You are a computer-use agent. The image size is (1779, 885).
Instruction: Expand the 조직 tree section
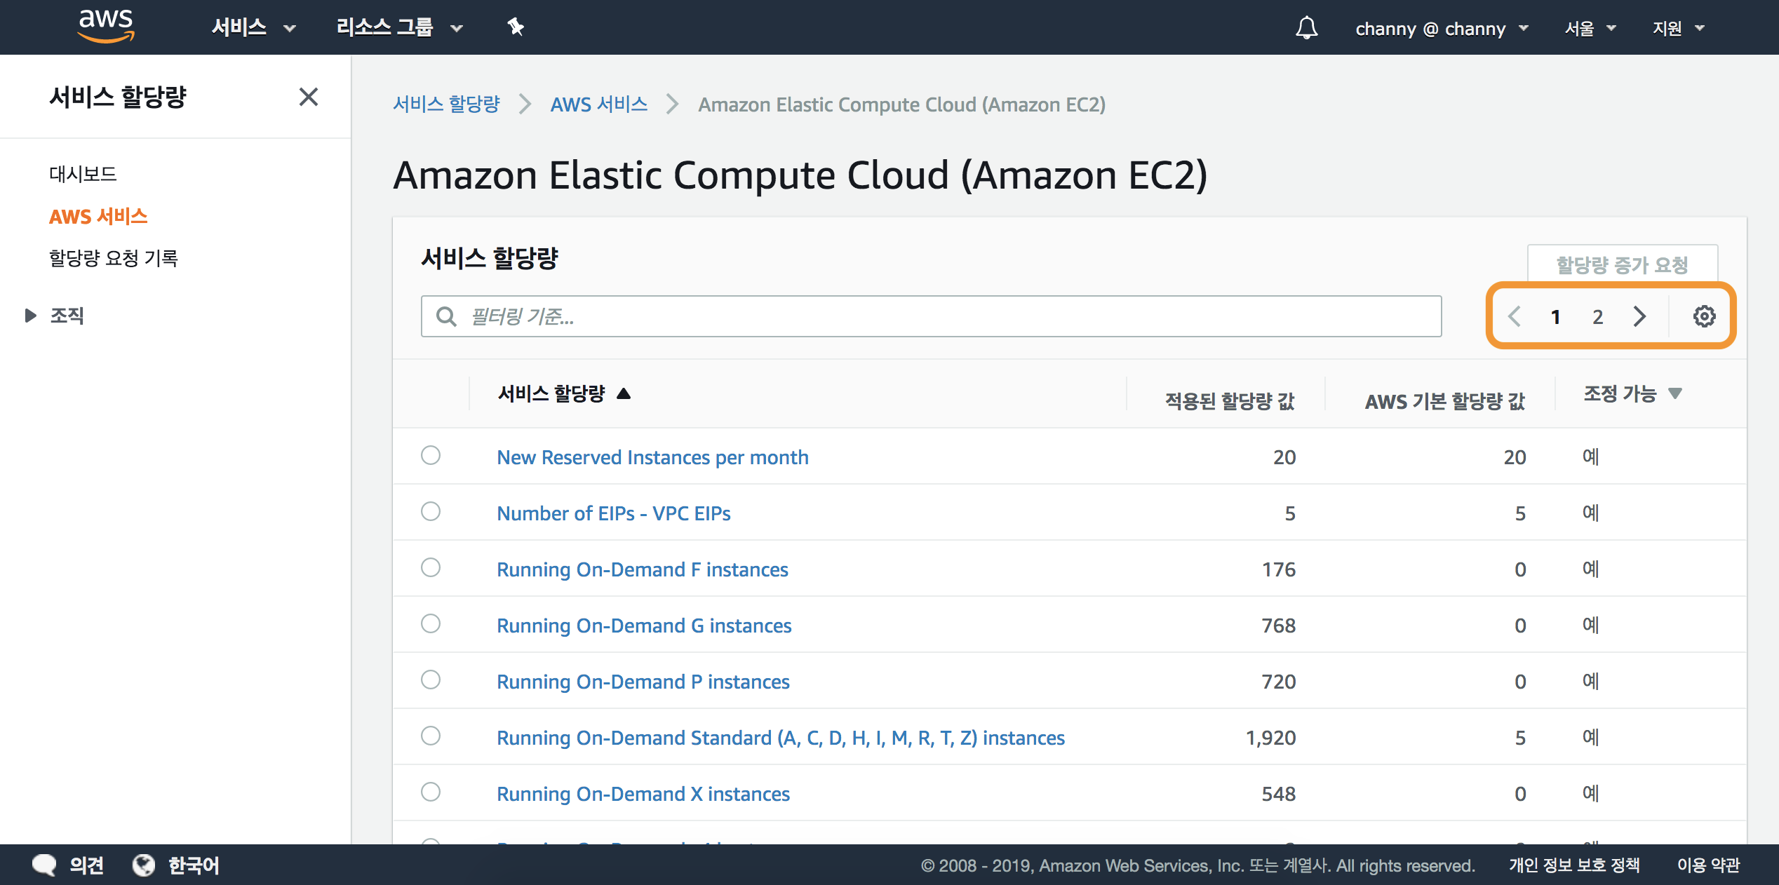coord(30,316)
